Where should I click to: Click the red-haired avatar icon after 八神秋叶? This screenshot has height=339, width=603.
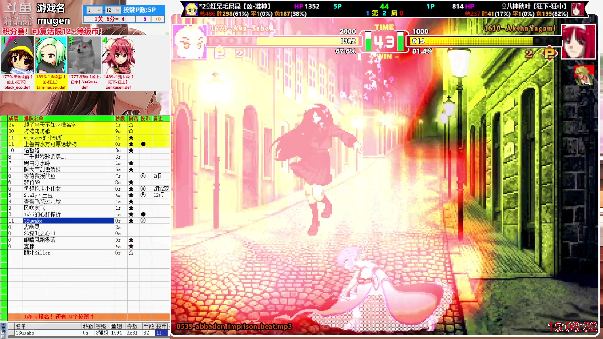pyautogui.click(x=577, y=9)
